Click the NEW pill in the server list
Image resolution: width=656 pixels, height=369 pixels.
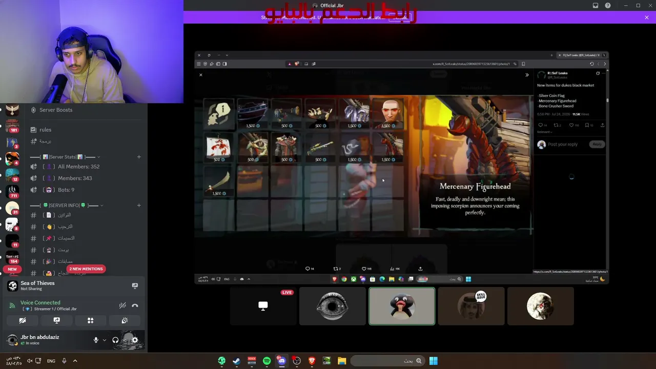(x=12, y=269)
